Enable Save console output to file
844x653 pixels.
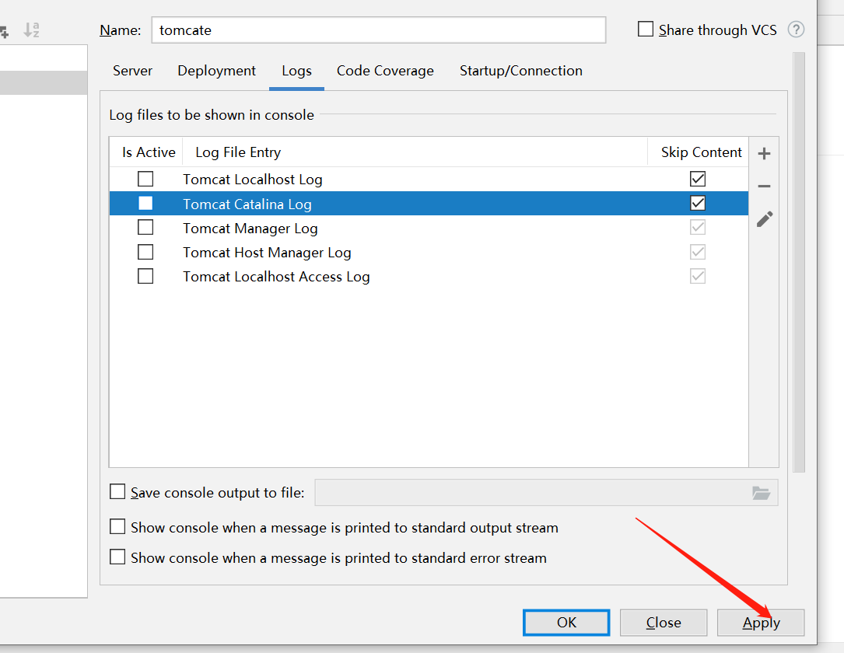[117, 491]
